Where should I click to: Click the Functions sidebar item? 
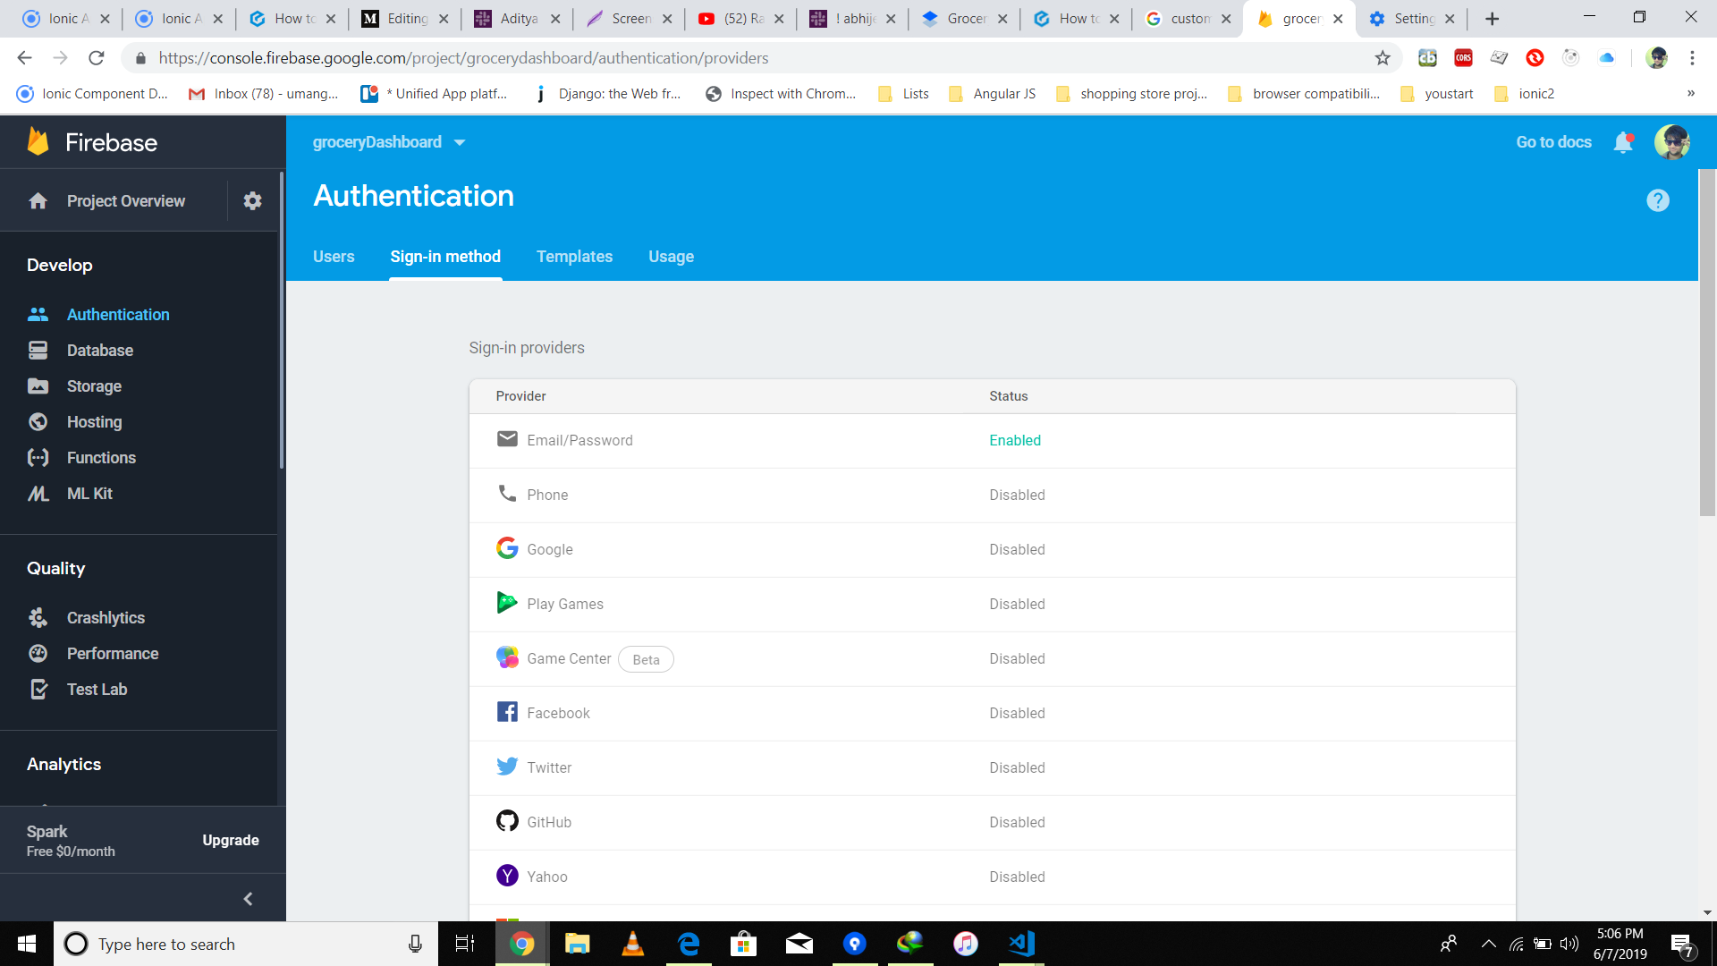[x=101, y=458]
